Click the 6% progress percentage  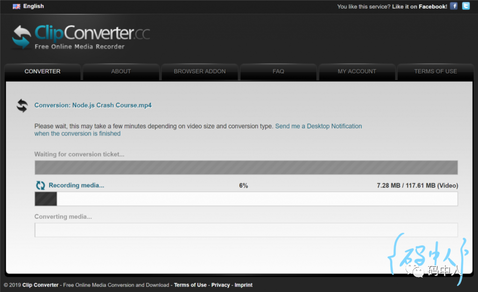click(244, 186)
